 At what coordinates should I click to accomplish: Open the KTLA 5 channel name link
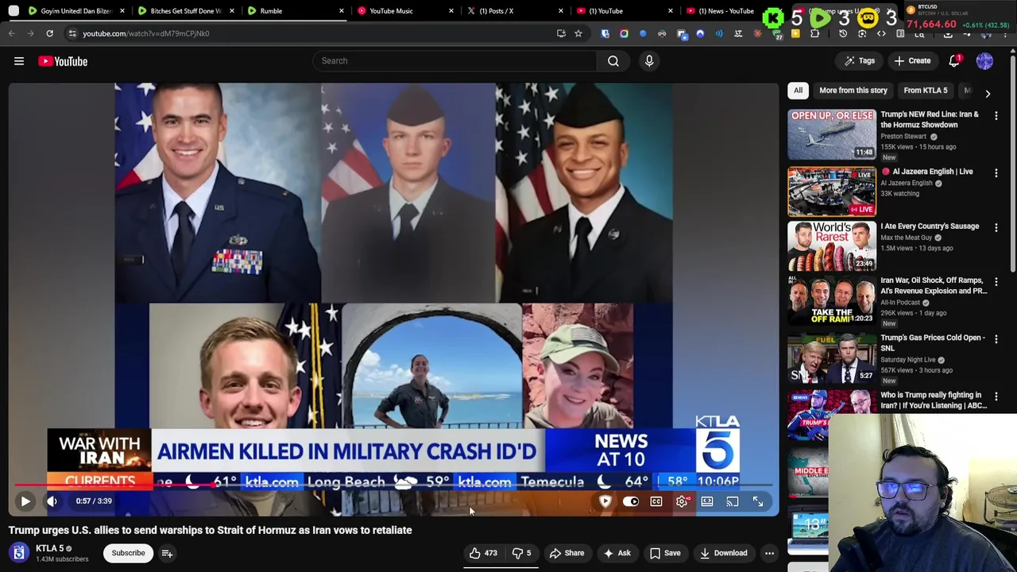coord(49,548)
